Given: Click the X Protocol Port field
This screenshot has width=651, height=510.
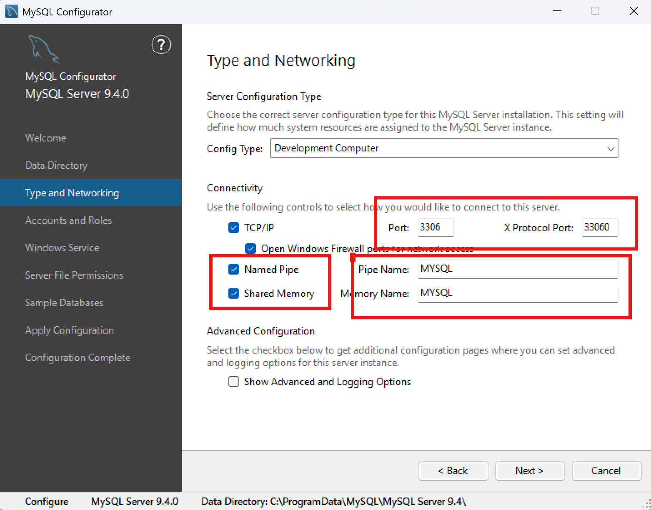Looking at the screenshot, I should (600, 227).
